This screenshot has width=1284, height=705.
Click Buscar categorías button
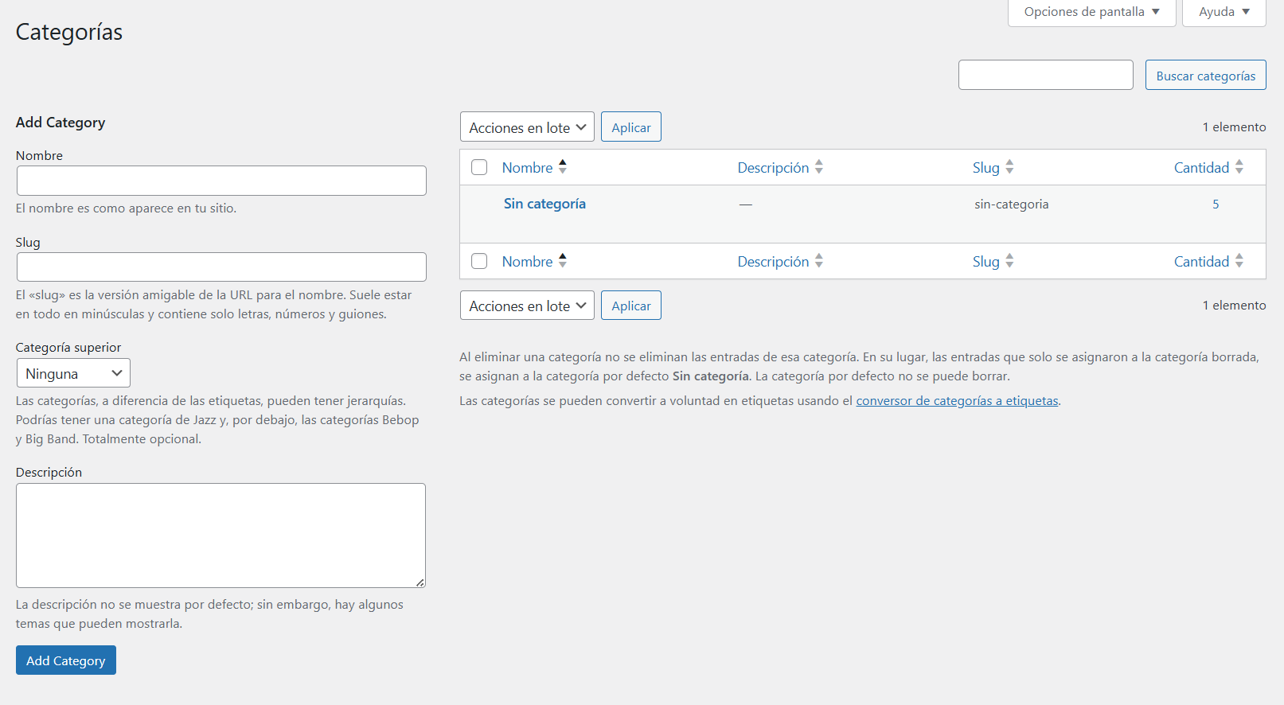[1206, 76]
